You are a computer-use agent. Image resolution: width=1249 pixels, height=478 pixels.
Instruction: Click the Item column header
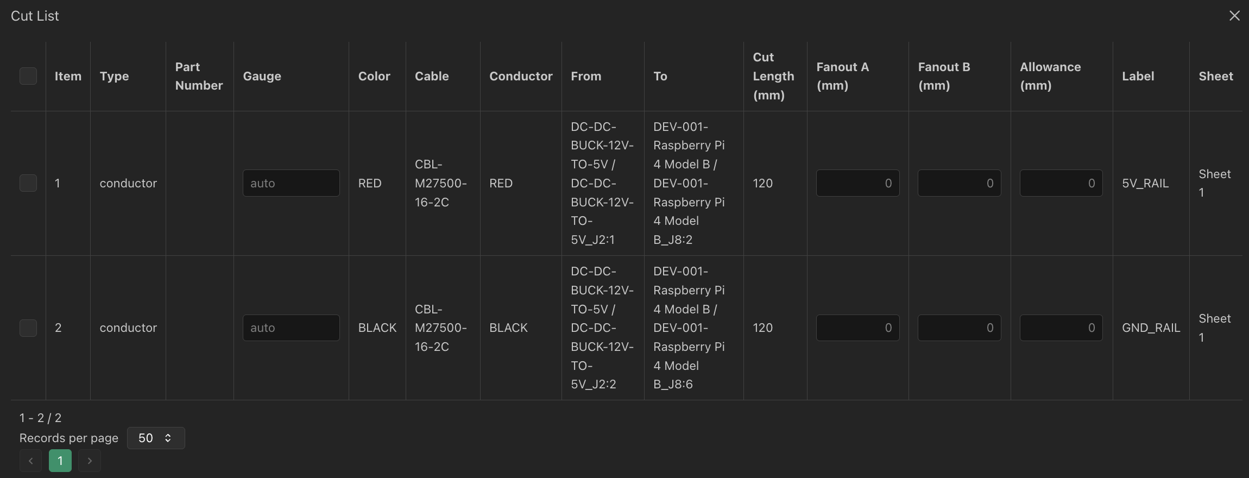coord(67,76)
